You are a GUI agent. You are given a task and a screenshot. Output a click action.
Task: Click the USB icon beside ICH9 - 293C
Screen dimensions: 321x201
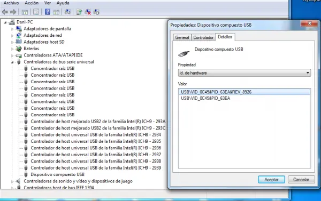point(26,128)
